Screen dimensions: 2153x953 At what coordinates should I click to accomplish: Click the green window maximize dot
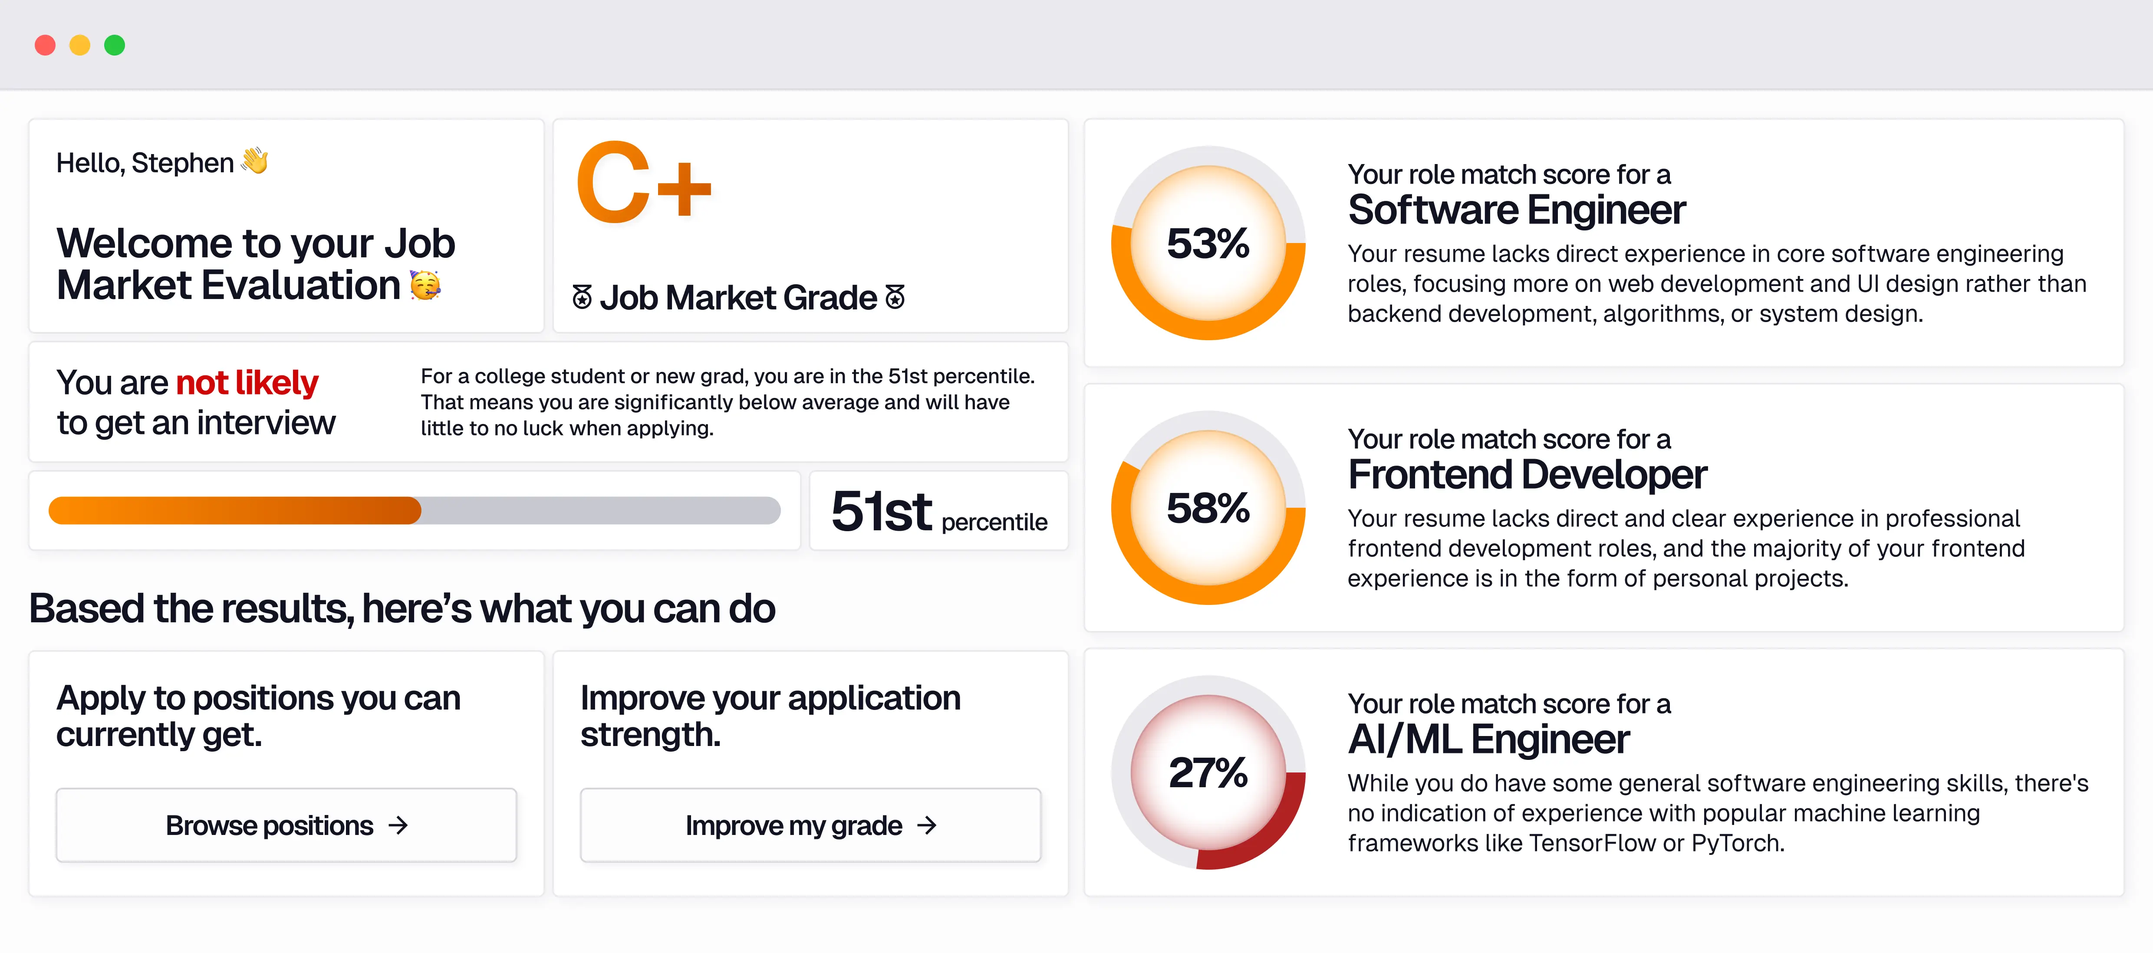point(115,45)
